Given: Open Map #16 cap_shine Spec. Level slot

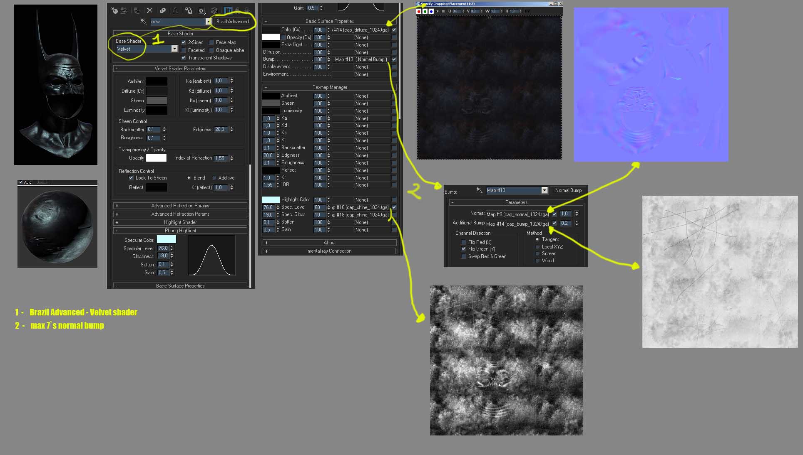Looking at the screenshot, I should pos(361,207).
